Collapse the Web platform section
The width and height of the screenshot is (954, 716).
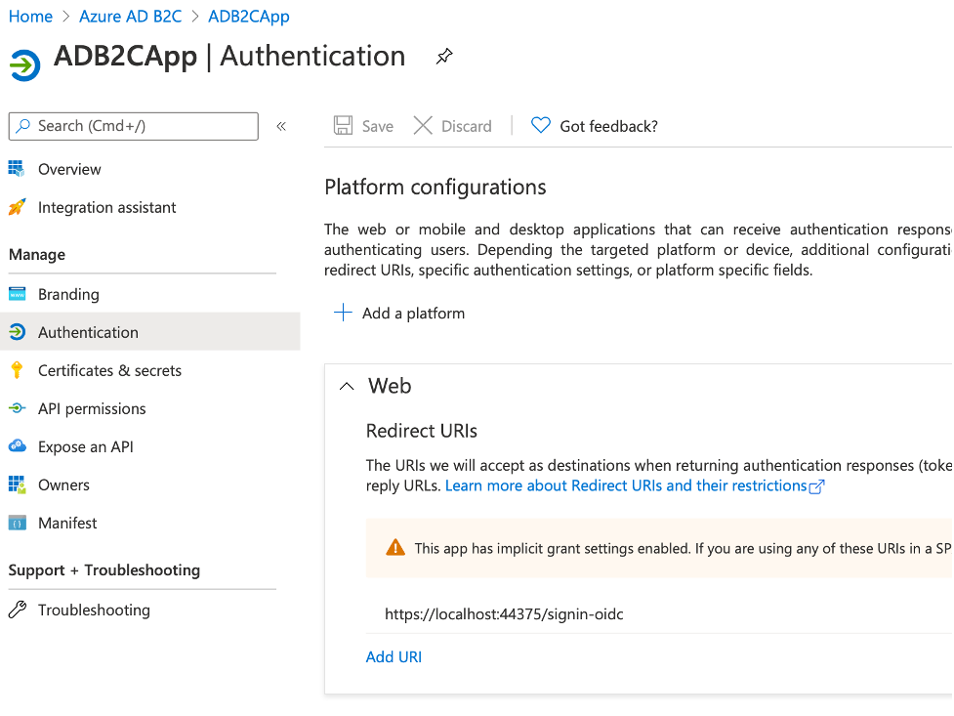347,386
